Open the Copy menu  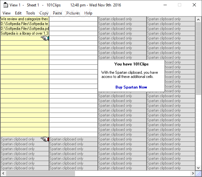point(44,13)
